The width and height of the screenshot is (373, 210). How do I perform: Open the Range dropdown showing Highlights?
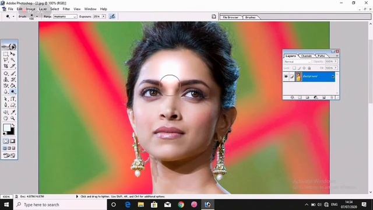65,16
